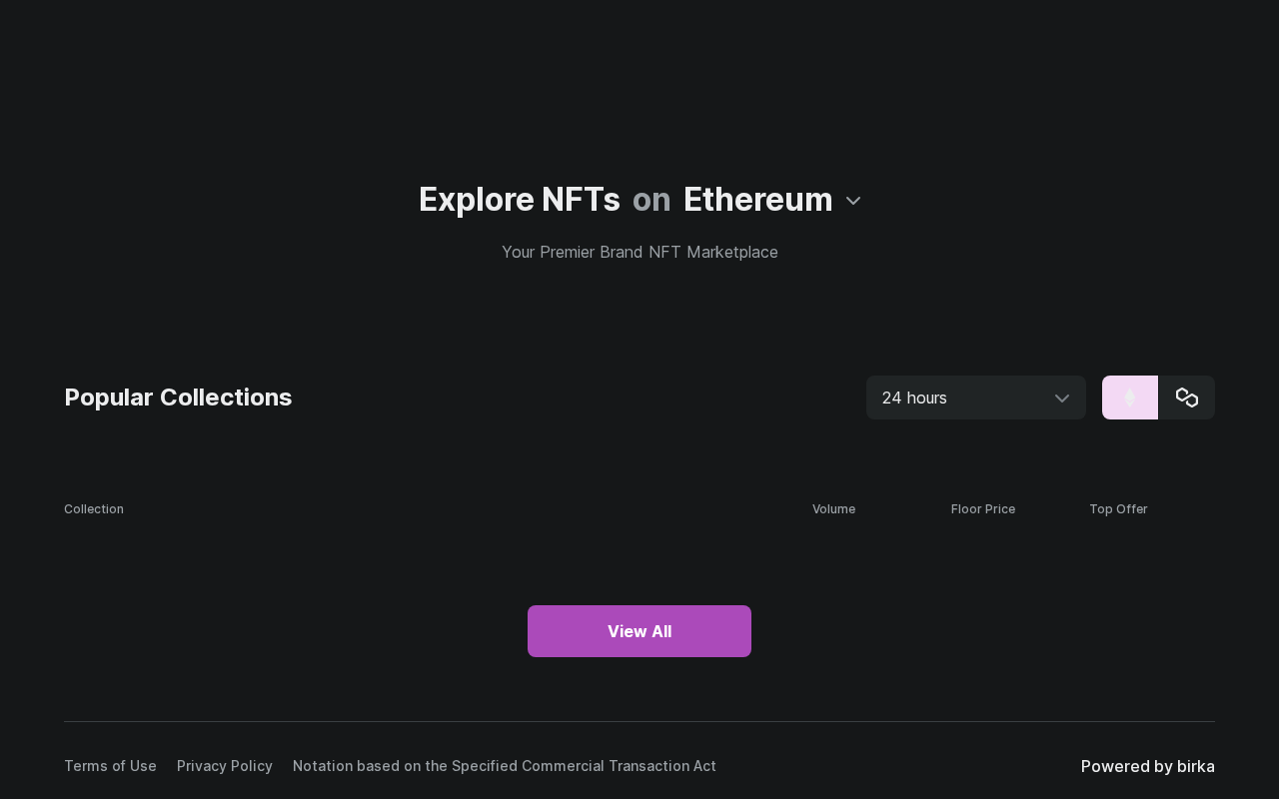The height and width of the screenshot is (799, 1279).
Task: Click the chevron arrow in the 24 hours selector
Action: pyautogui.click(x=1061, y=399)
